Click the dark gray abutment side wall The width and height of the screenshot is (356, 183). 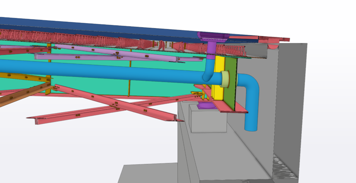click(x=289, y=107)
